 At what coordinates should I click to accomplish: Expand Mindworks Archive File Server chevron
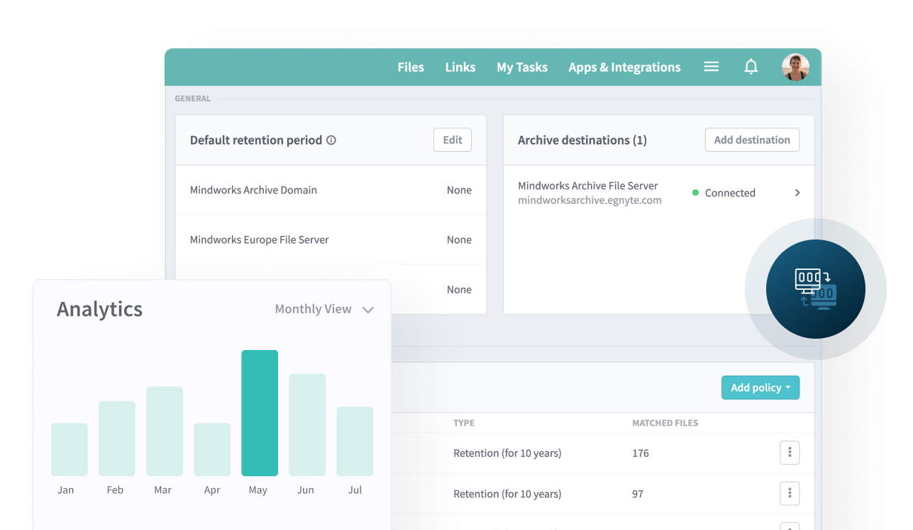tap(797, 193)
